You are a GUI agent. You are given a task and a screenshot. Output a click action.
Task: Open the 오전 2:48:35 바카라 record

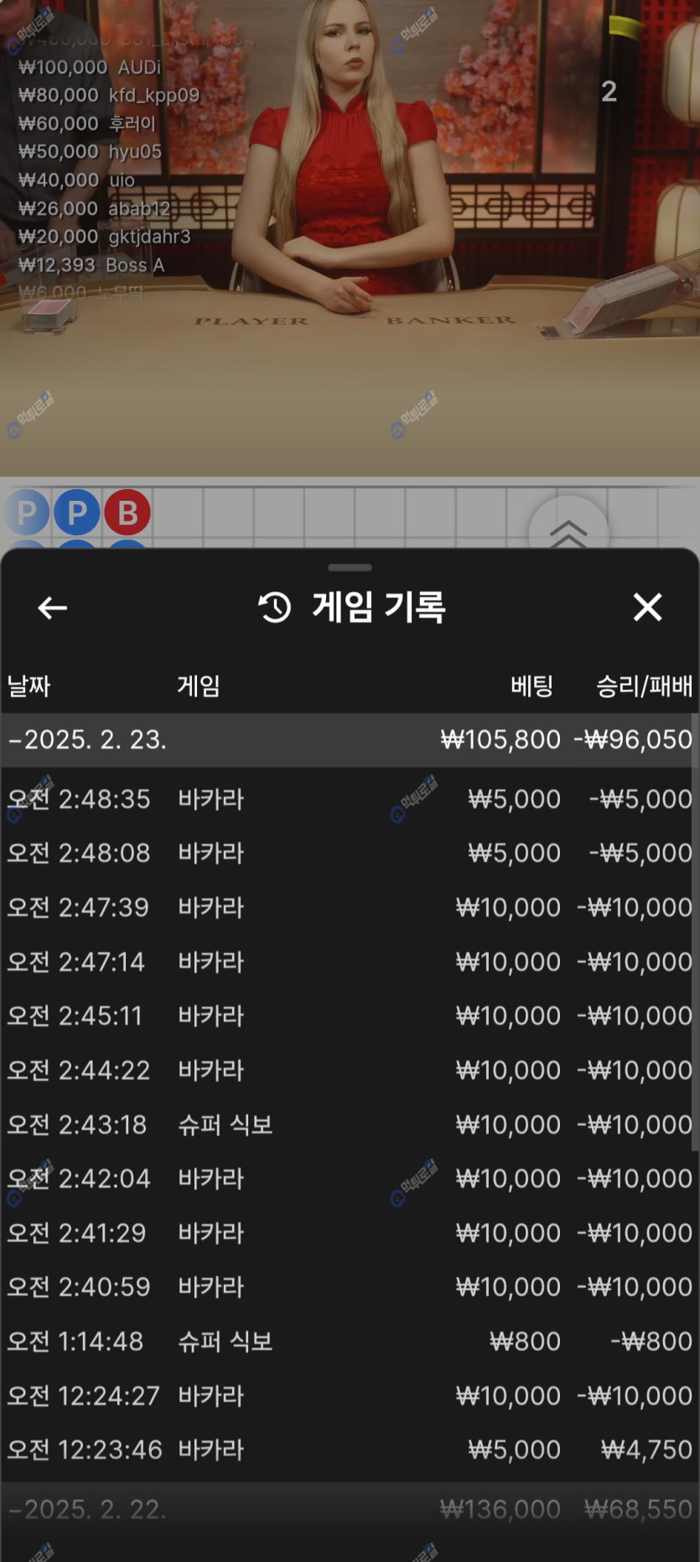coord(350,799)
